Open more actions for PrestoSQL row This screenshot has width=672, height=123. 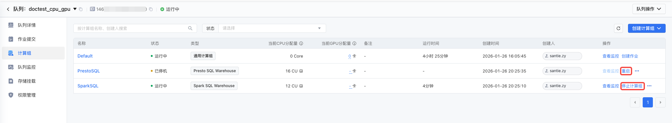[637, 71]
